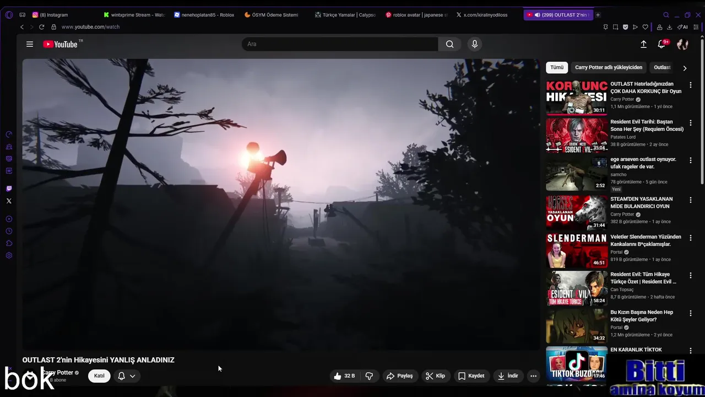Screen dimensions: 705x397
Task: Click the video player area
Action: click(281, 204)
